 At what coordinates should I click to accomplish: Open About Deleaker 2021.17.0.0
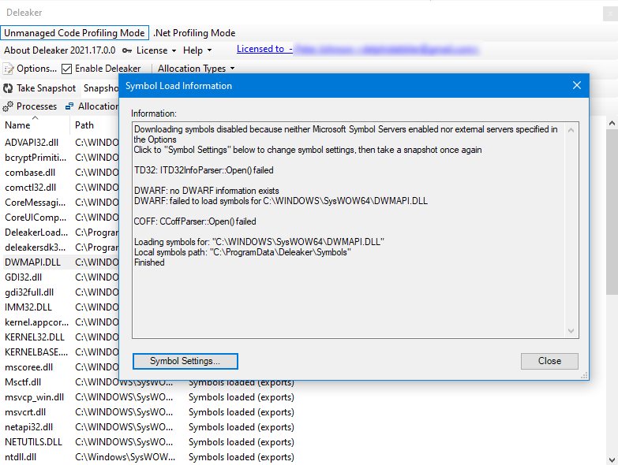click(x=59, y=50)
